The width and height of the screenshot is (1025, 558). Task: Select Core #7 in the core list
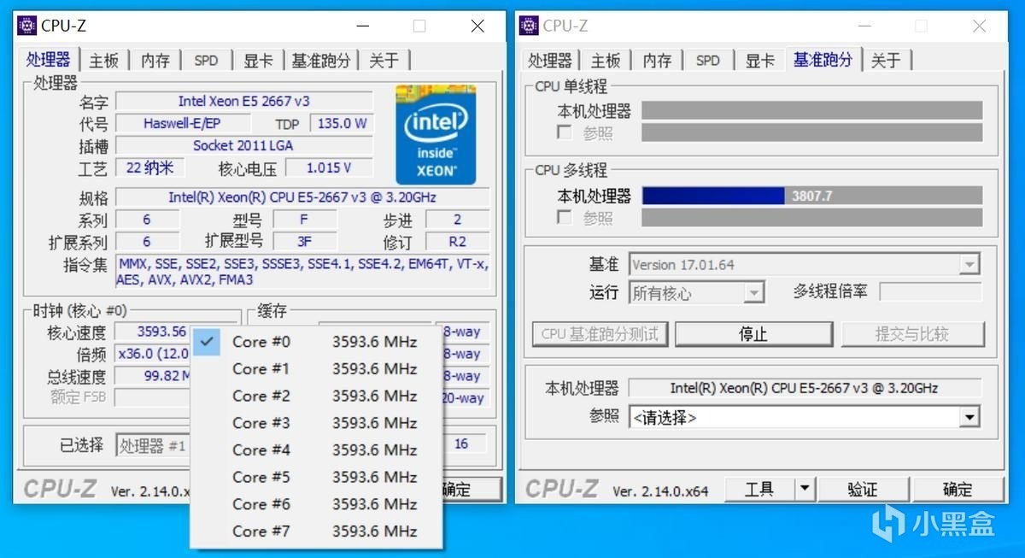click(316, 532)
